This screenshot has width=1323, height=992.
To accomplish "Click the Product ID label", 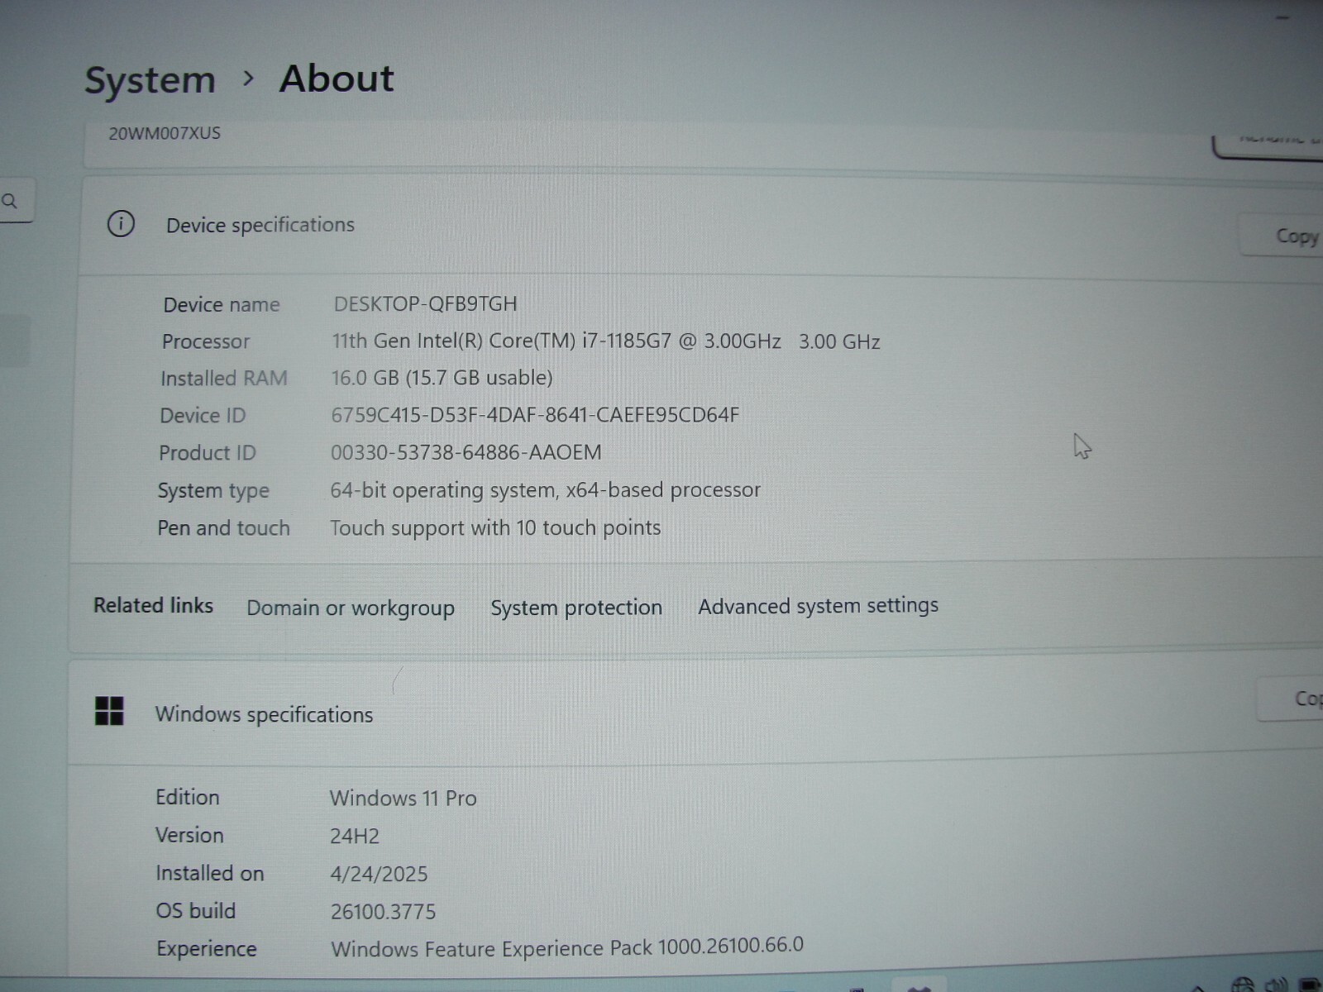I will tap(208, 453).
